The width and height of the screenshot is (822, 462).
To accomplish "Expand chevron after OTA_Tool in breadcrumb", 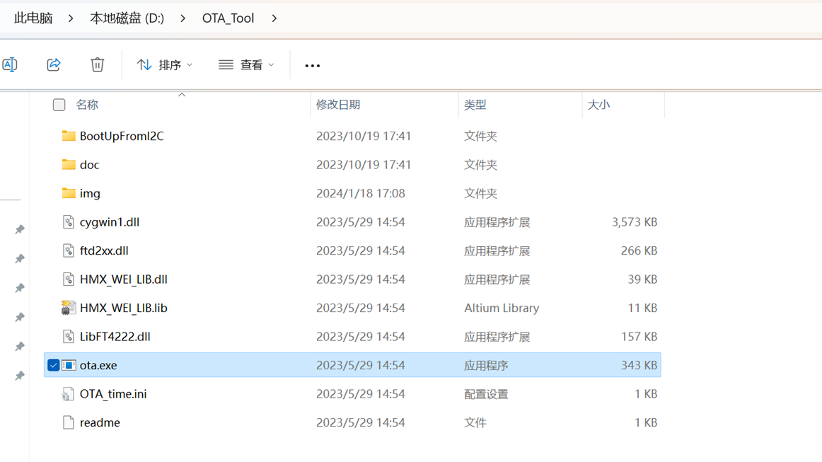I will 274,18.
